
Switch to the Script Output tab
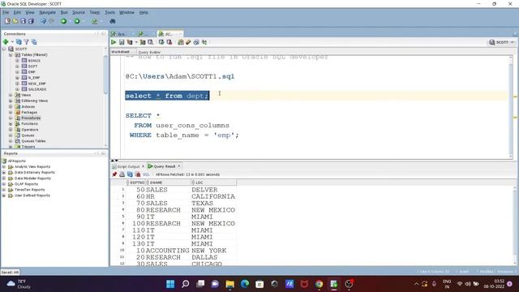[x=128, y=166]
